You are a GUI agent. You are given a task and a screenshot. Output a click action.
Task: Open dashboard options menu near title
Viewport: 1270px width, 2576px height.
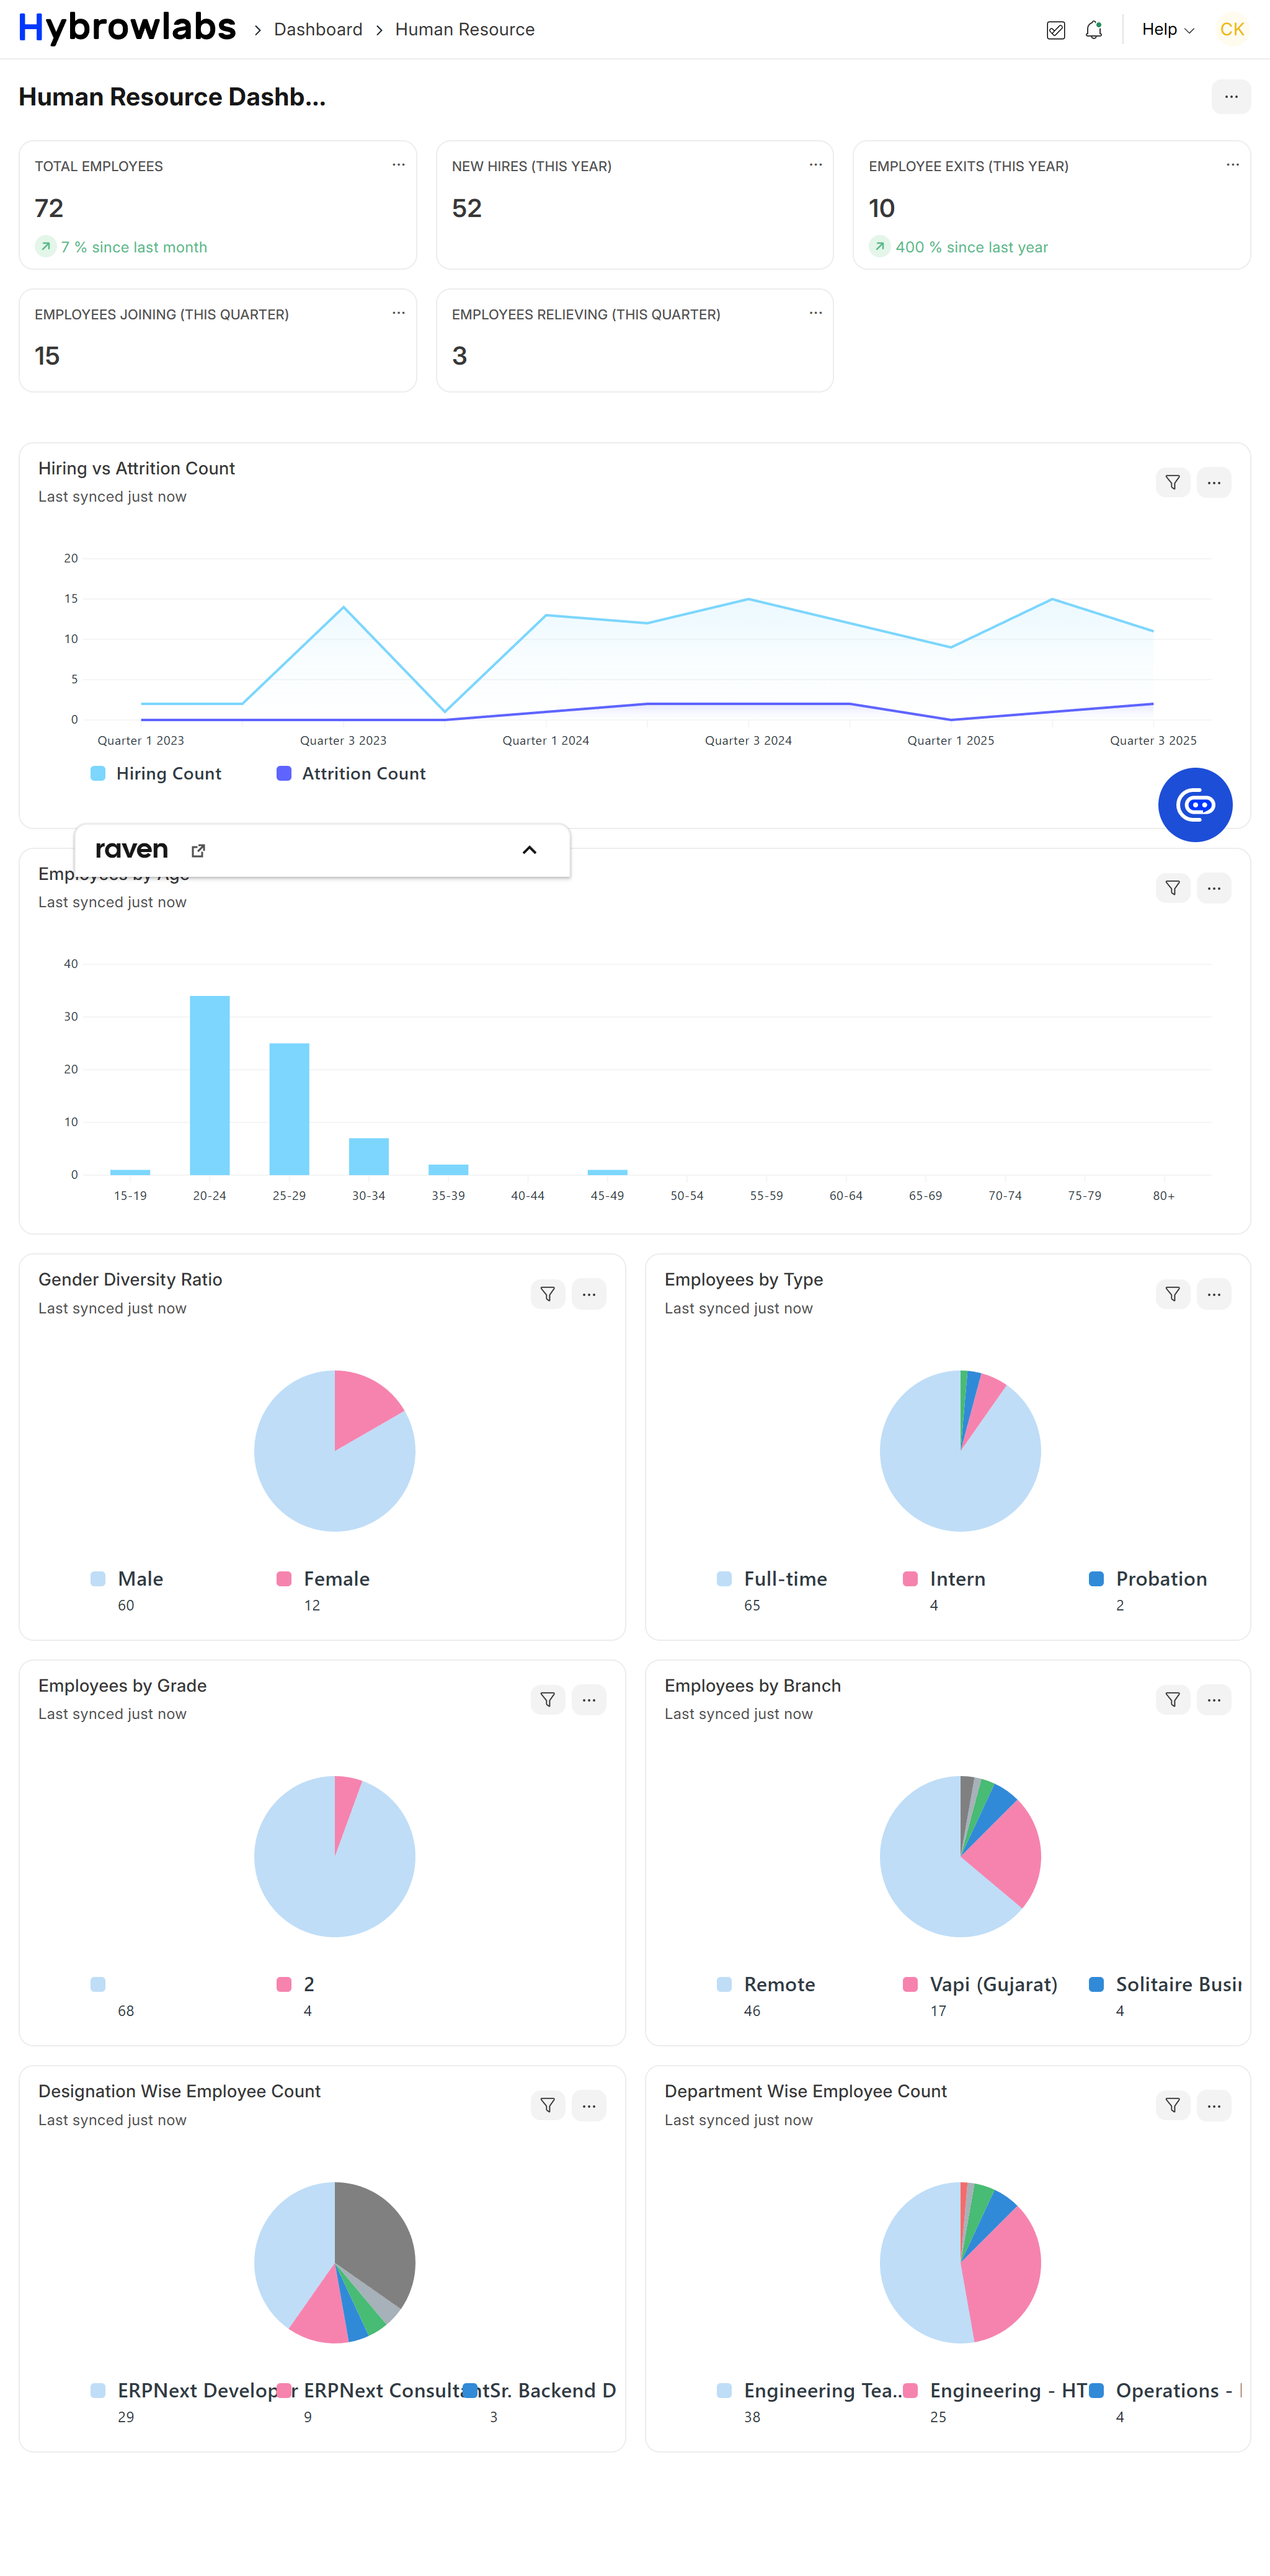click(1231, 97)
